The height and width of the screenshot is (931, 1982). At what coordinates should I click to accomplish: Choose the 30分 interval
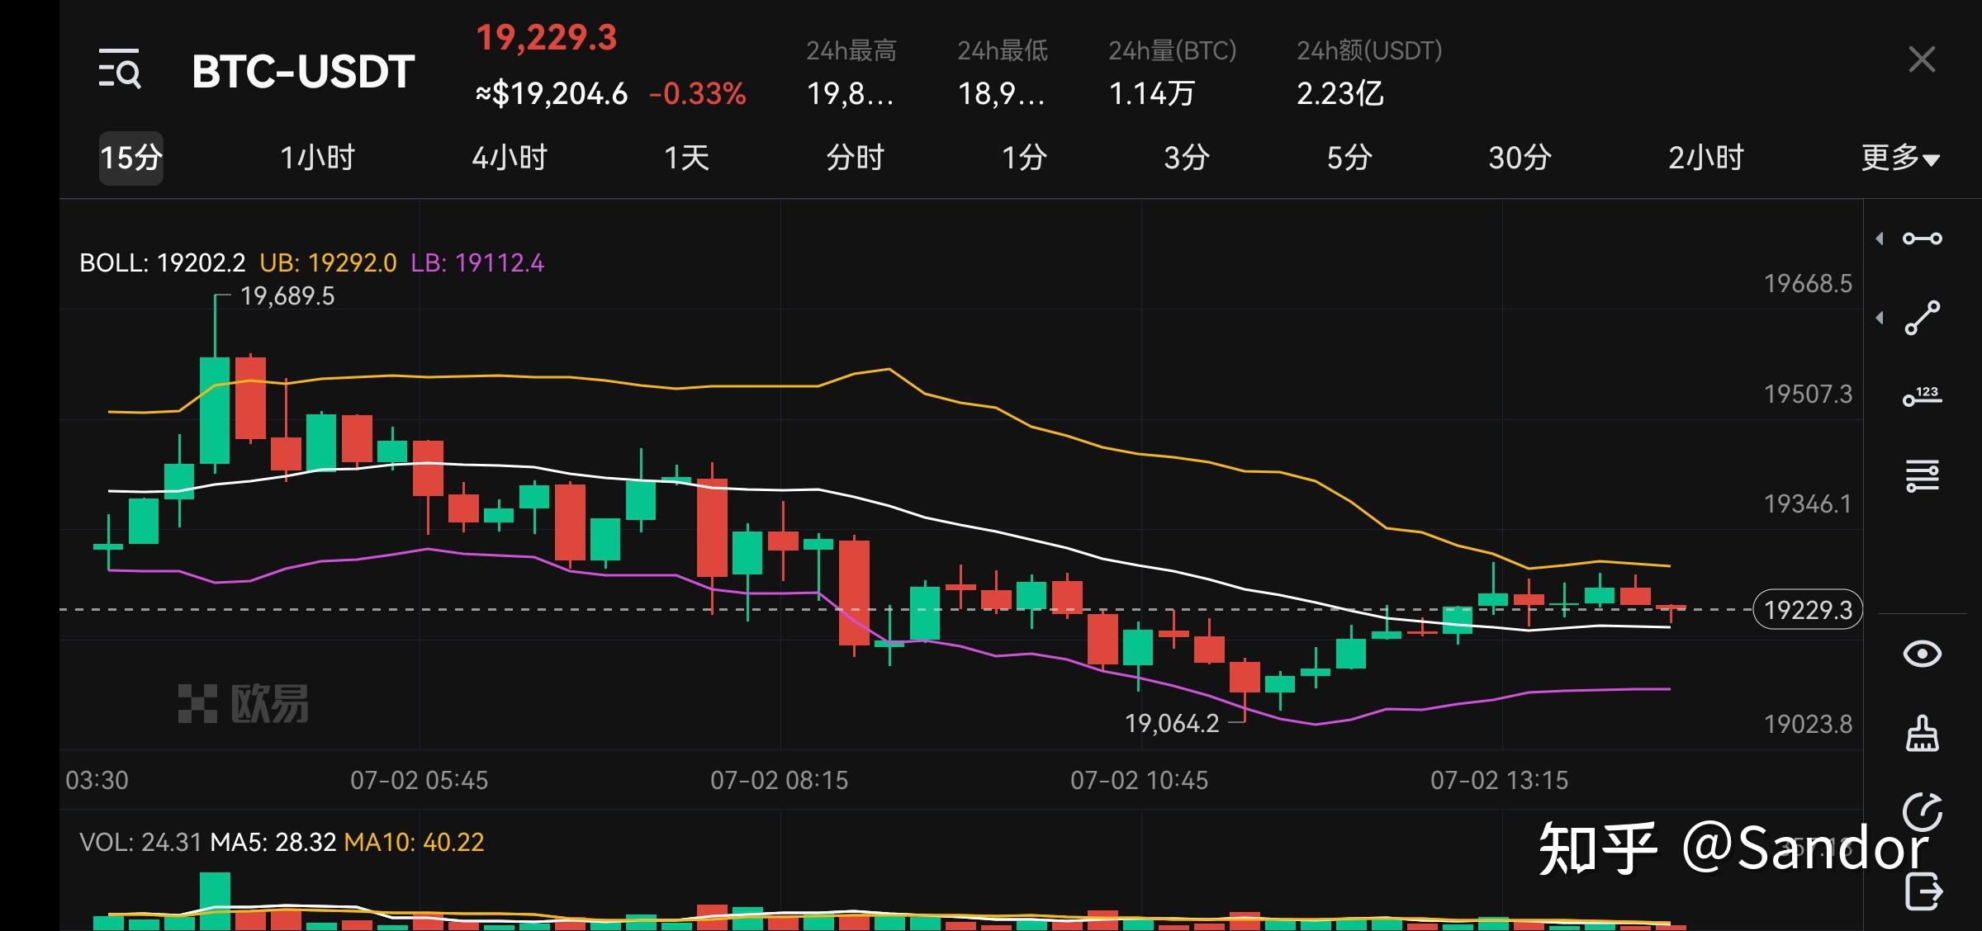[x=1520, y=158]
